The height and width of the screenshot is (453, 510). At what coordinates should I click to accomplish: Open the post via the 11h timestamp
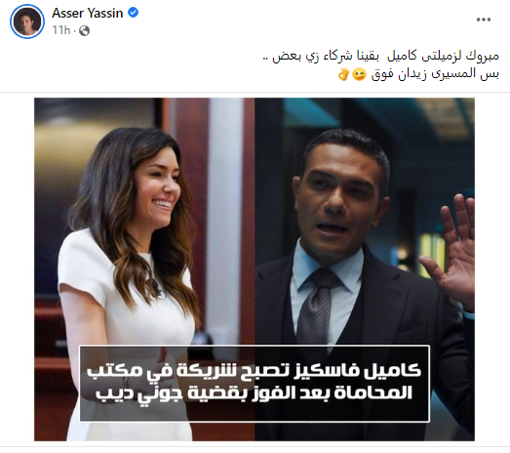61,30
